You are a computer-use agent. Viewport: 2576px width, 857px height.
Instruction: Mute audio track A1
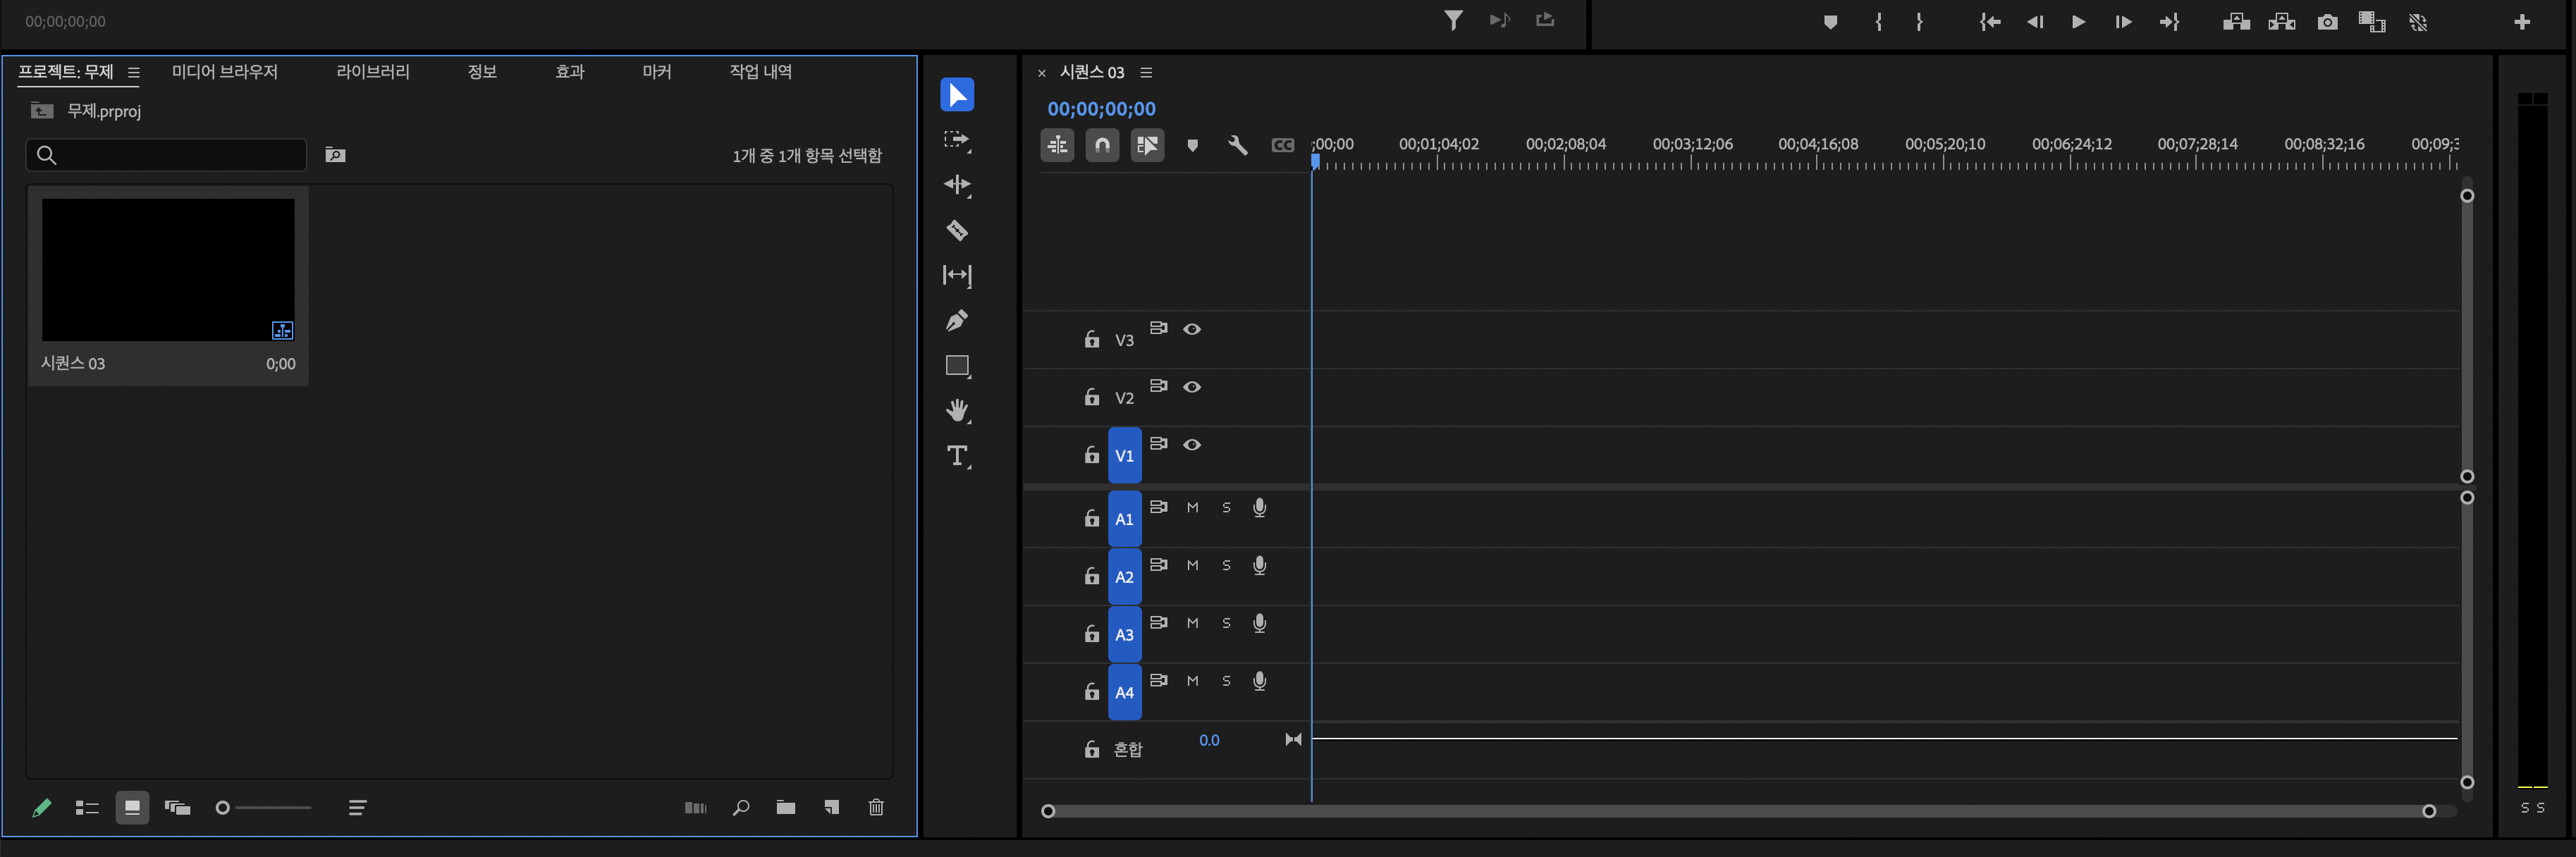coord(1192,507)
